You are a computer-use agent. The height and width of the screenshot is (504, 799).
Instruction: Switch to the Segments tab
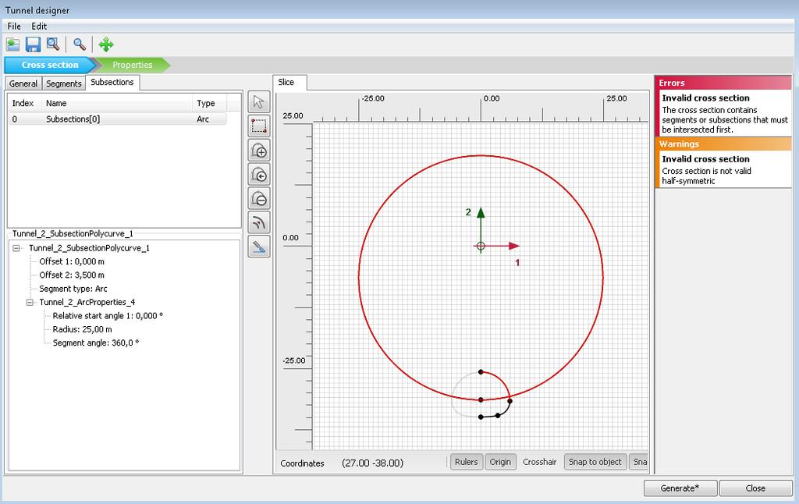[x=64, y=83]
